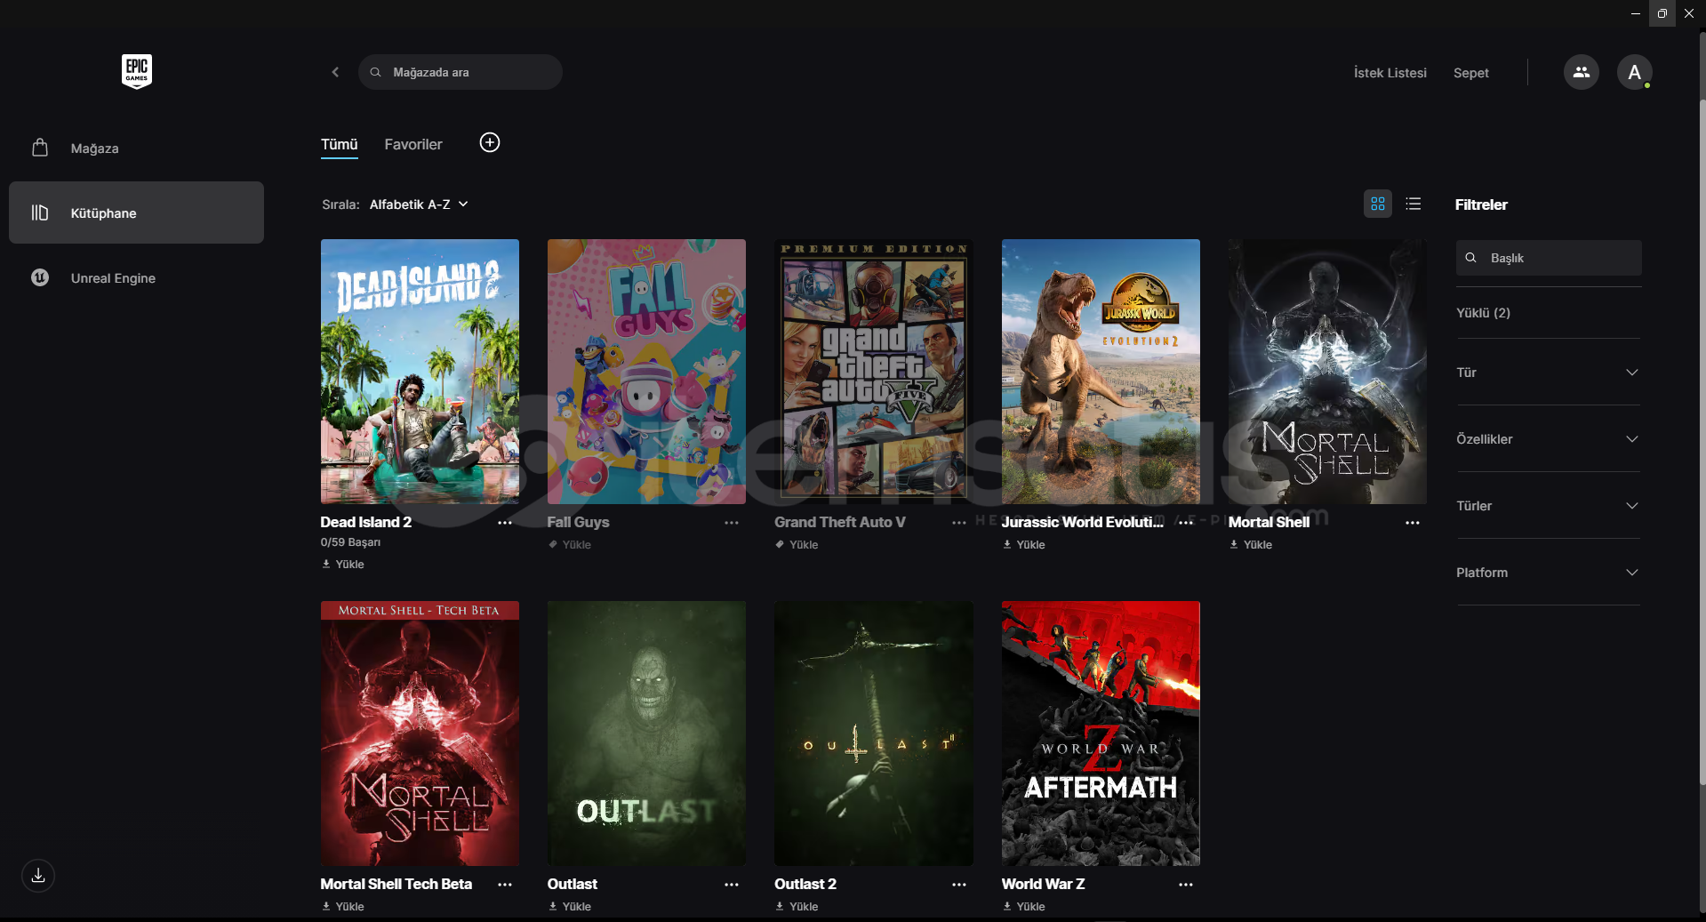1706x922 pixels.
Task: Click Yükle under World War Z
Action: [1024, 907]
